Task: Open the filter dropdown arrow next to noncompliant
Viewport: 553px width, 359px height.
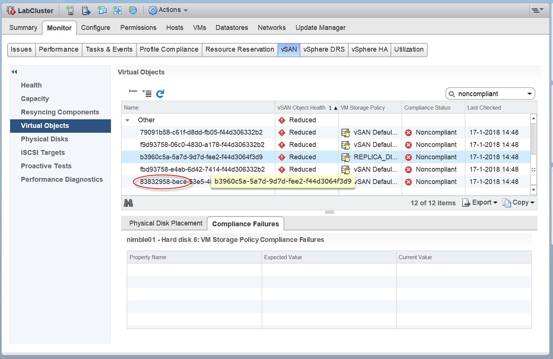Action: point(529,94)
